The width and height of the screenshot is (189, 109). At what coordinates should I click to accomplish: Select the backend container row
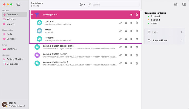[x=85, y=23]
